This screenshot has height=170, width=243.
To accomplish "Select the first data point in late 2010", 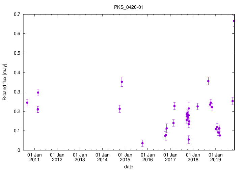I will 27,103.
